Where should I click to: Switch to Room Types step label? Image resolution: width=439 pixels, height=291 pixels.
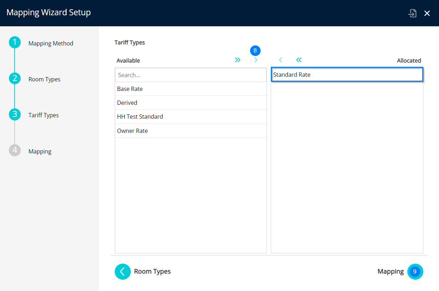pos(45,79)
